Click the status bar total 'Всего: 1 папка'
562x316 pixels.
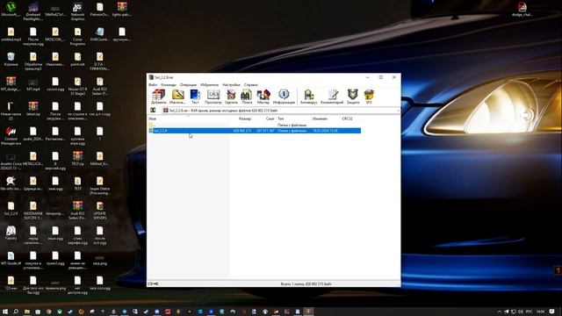coord(306,284)
